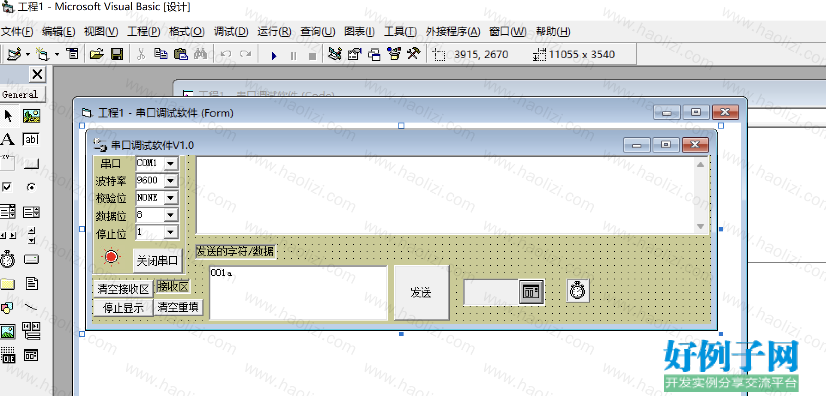The image size is (826, 396).
Task: Open the Add Project dropdown arrow
Action: [x=28, y=54]
